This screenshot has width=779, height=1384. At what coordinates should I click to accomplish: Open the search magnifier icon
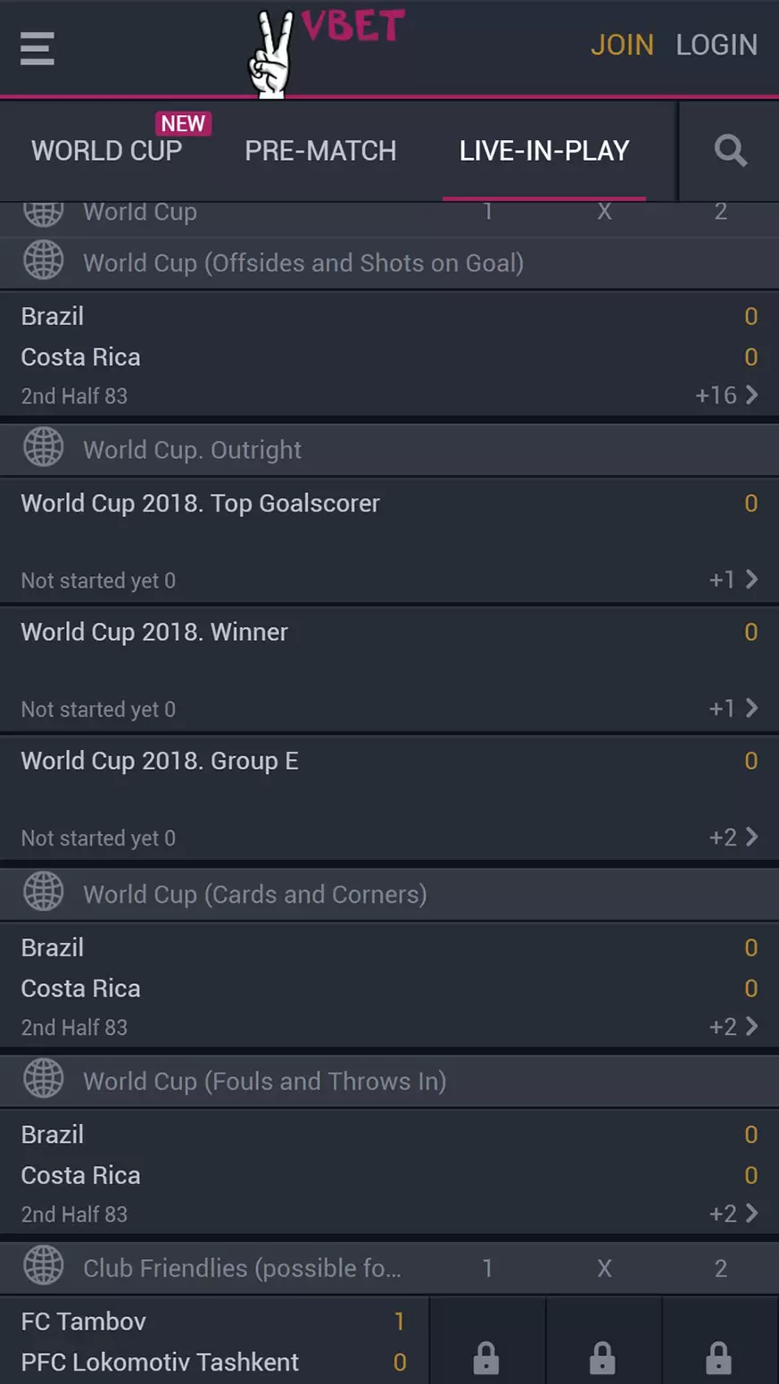[730, 151]
